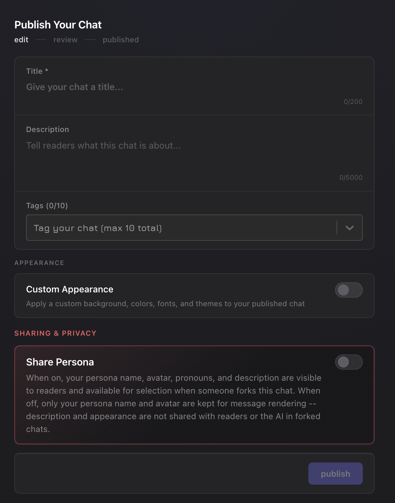Turn on custom background and themes
Image resolution: width=395 pixels, height=503 pixels.
(349, 290)
